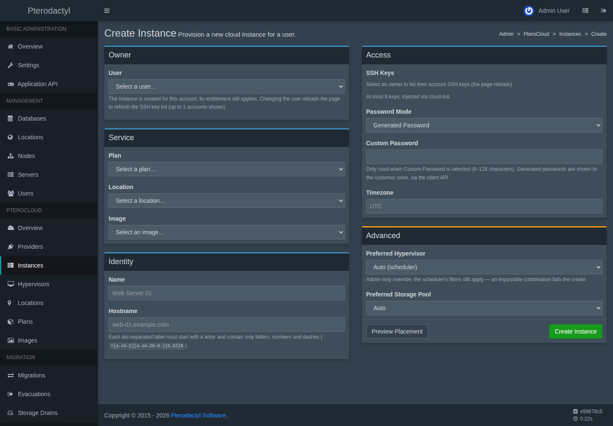
Task: Click the logout icon in top bar
Action: pyautogui.click(x=604, y=11)
